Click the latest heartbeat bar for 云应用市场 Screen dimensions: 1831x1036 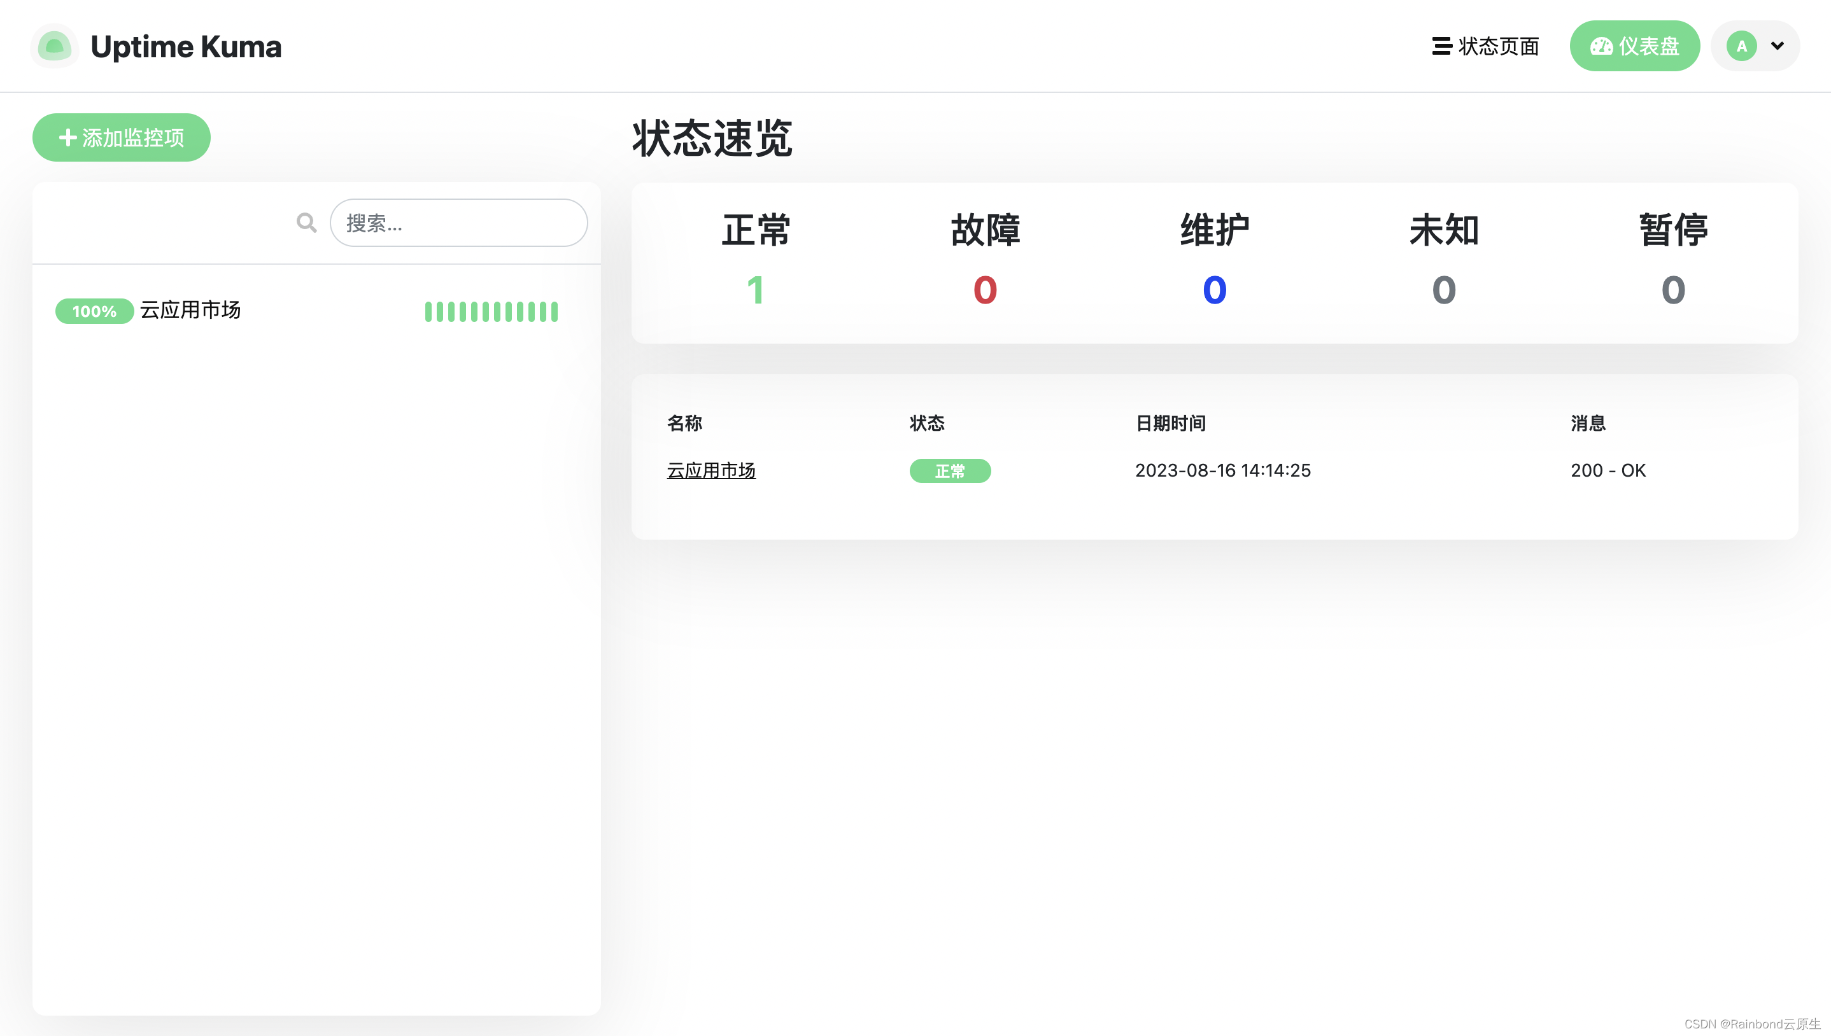pos(554,311)
